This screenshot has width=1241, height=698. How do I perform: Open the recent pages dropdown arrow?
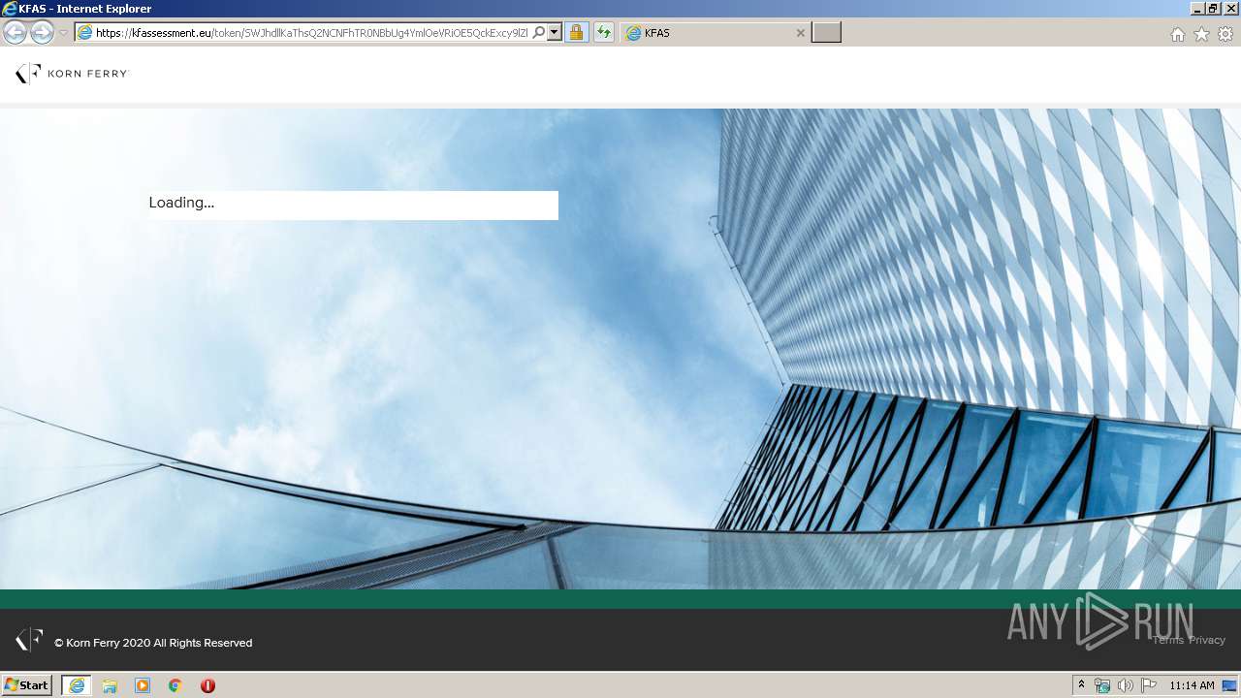[x=63, y=33]
